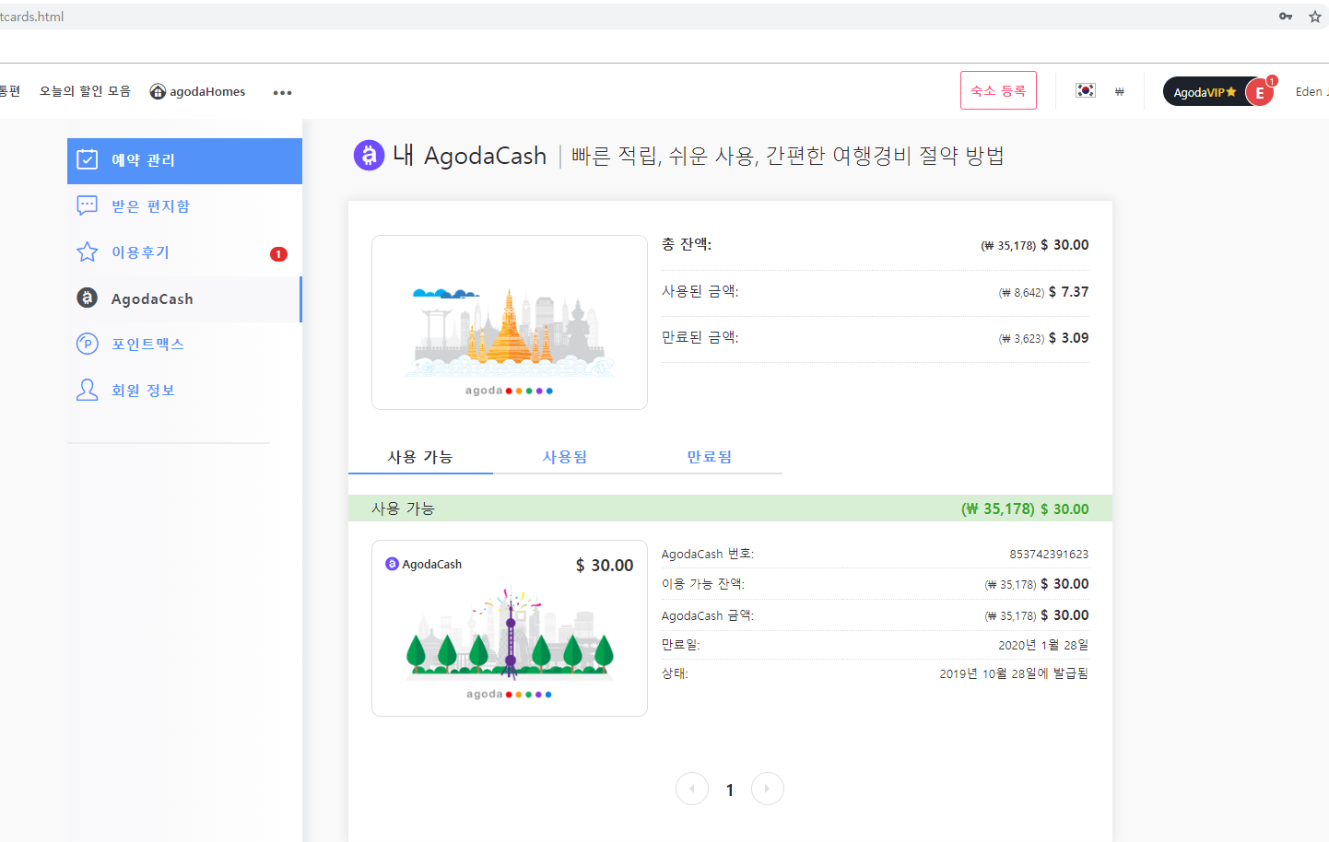Click the 상태 label
1329x842 pixels.
676,673
